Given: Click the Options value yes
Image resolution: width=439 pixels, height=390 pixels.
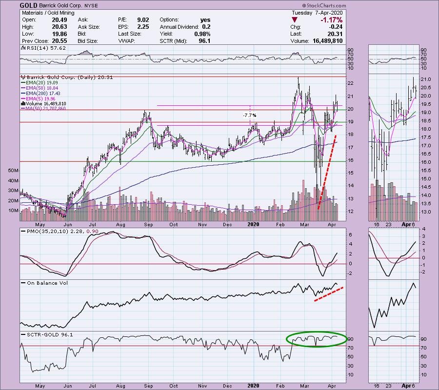Looking at the screenshot, I should [205, 20].
